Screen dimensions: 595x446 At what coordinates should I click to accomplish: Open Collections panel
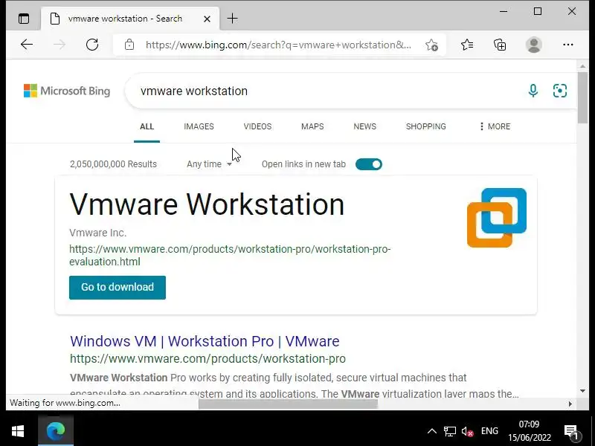[x=500, y=45]
